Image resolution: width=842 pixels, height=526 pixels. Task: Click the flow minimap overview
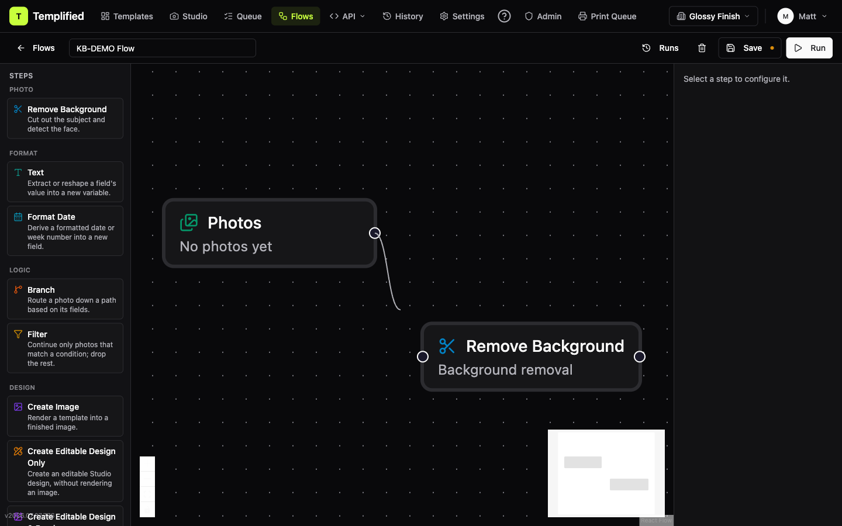pyautogui.click(x=606, y=473)
